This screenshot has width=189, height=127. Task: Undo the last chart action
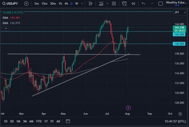[143, 4]
